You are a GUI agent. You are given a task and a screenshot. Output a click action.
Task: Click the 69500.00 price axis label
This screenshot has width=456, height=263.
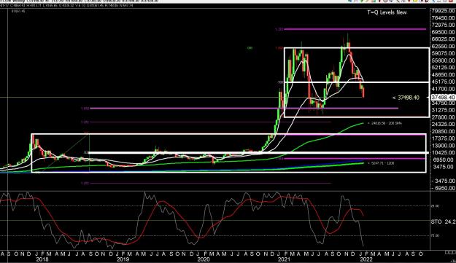point(443,32)
